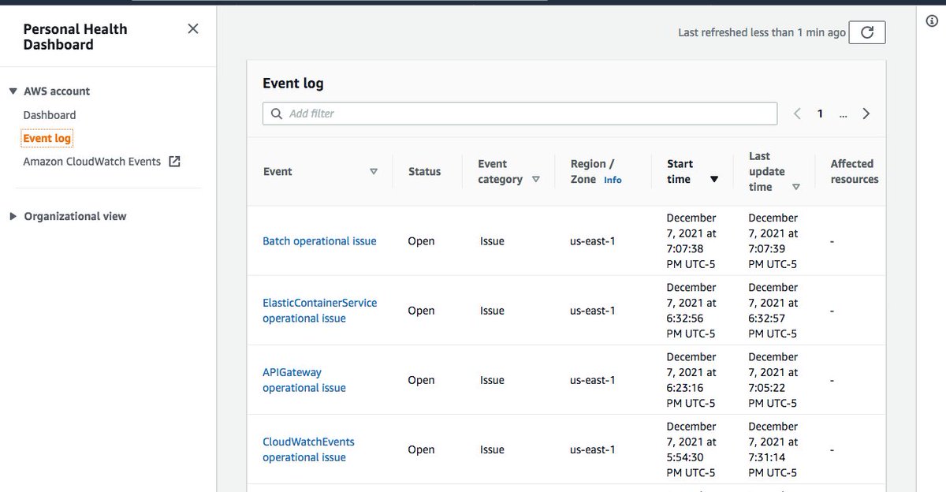Click start time 6:23:16 PM of APIGateway row
The height and width of the screenshot is (492, 946).
click(691, 380)
